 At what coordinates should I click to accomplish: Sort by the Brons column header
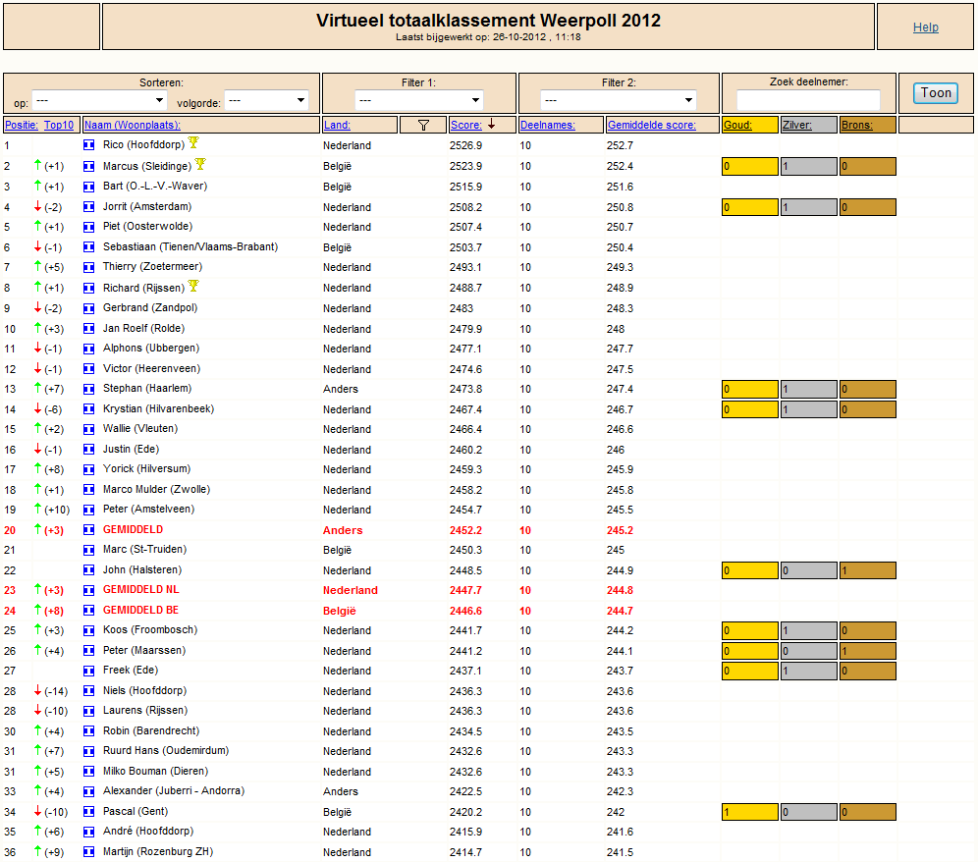857,125
